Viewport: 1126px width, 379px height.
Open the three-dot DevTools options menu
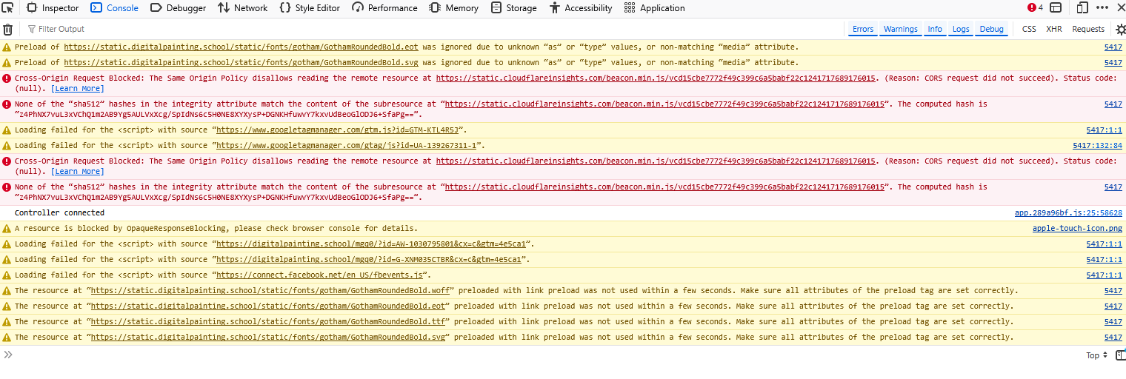pyautogui.click(x=1103, y=8)
